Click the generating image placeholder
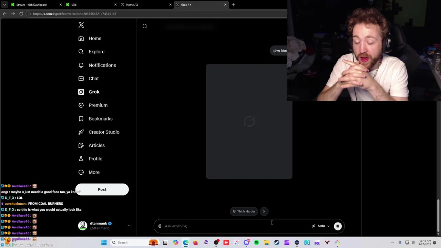This screenshot has height=248, width=441. point(249,121)
